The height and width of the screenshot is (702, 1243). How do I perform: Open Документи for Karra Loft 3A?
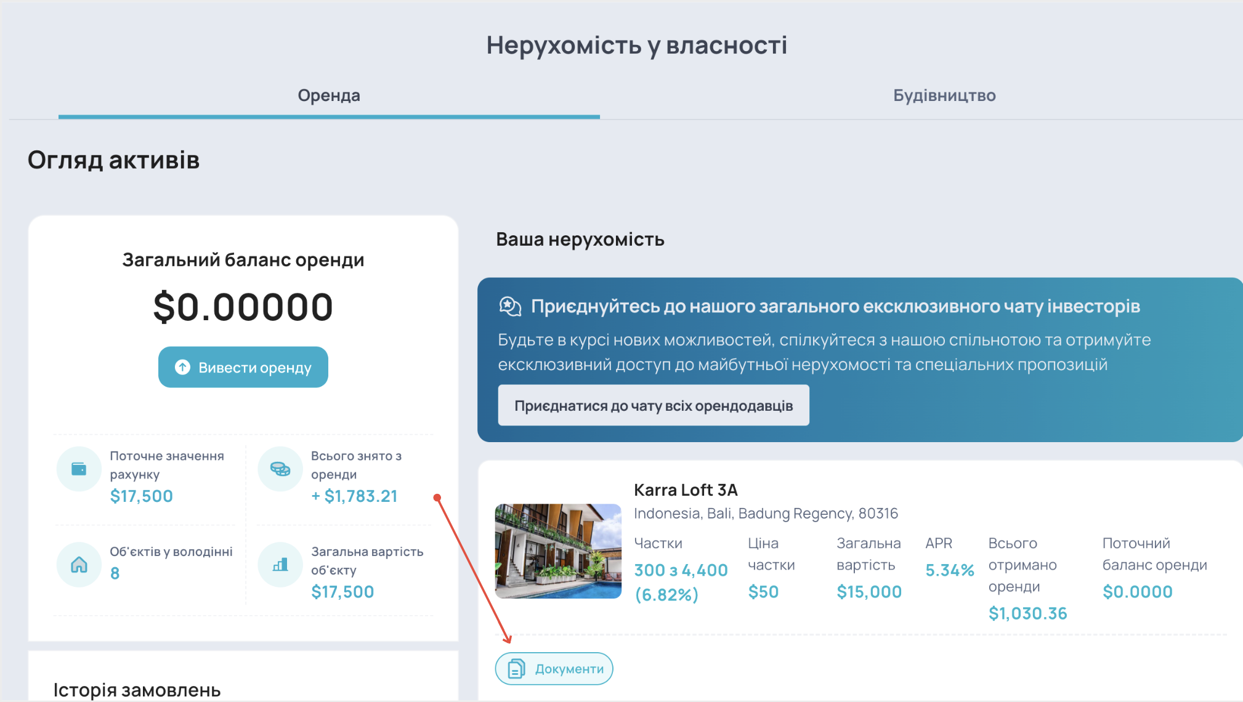pos(554,669)
